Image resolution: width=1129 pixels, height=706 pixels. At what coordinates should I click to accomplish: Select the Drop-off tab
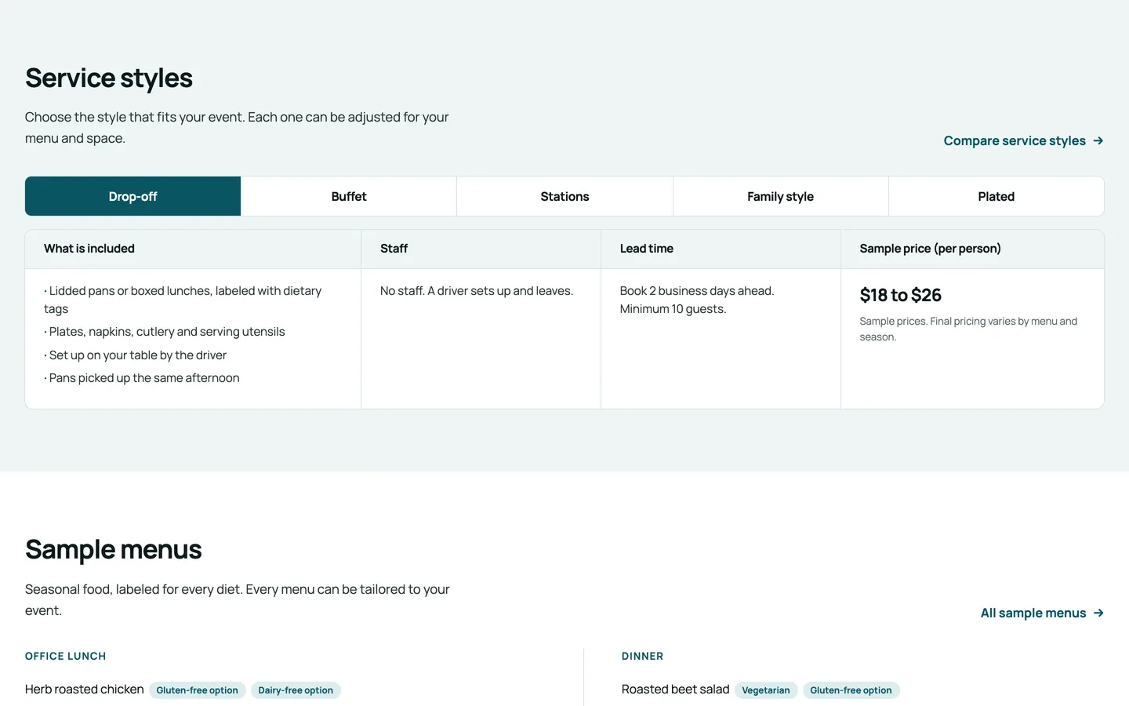tap(133, 196)
